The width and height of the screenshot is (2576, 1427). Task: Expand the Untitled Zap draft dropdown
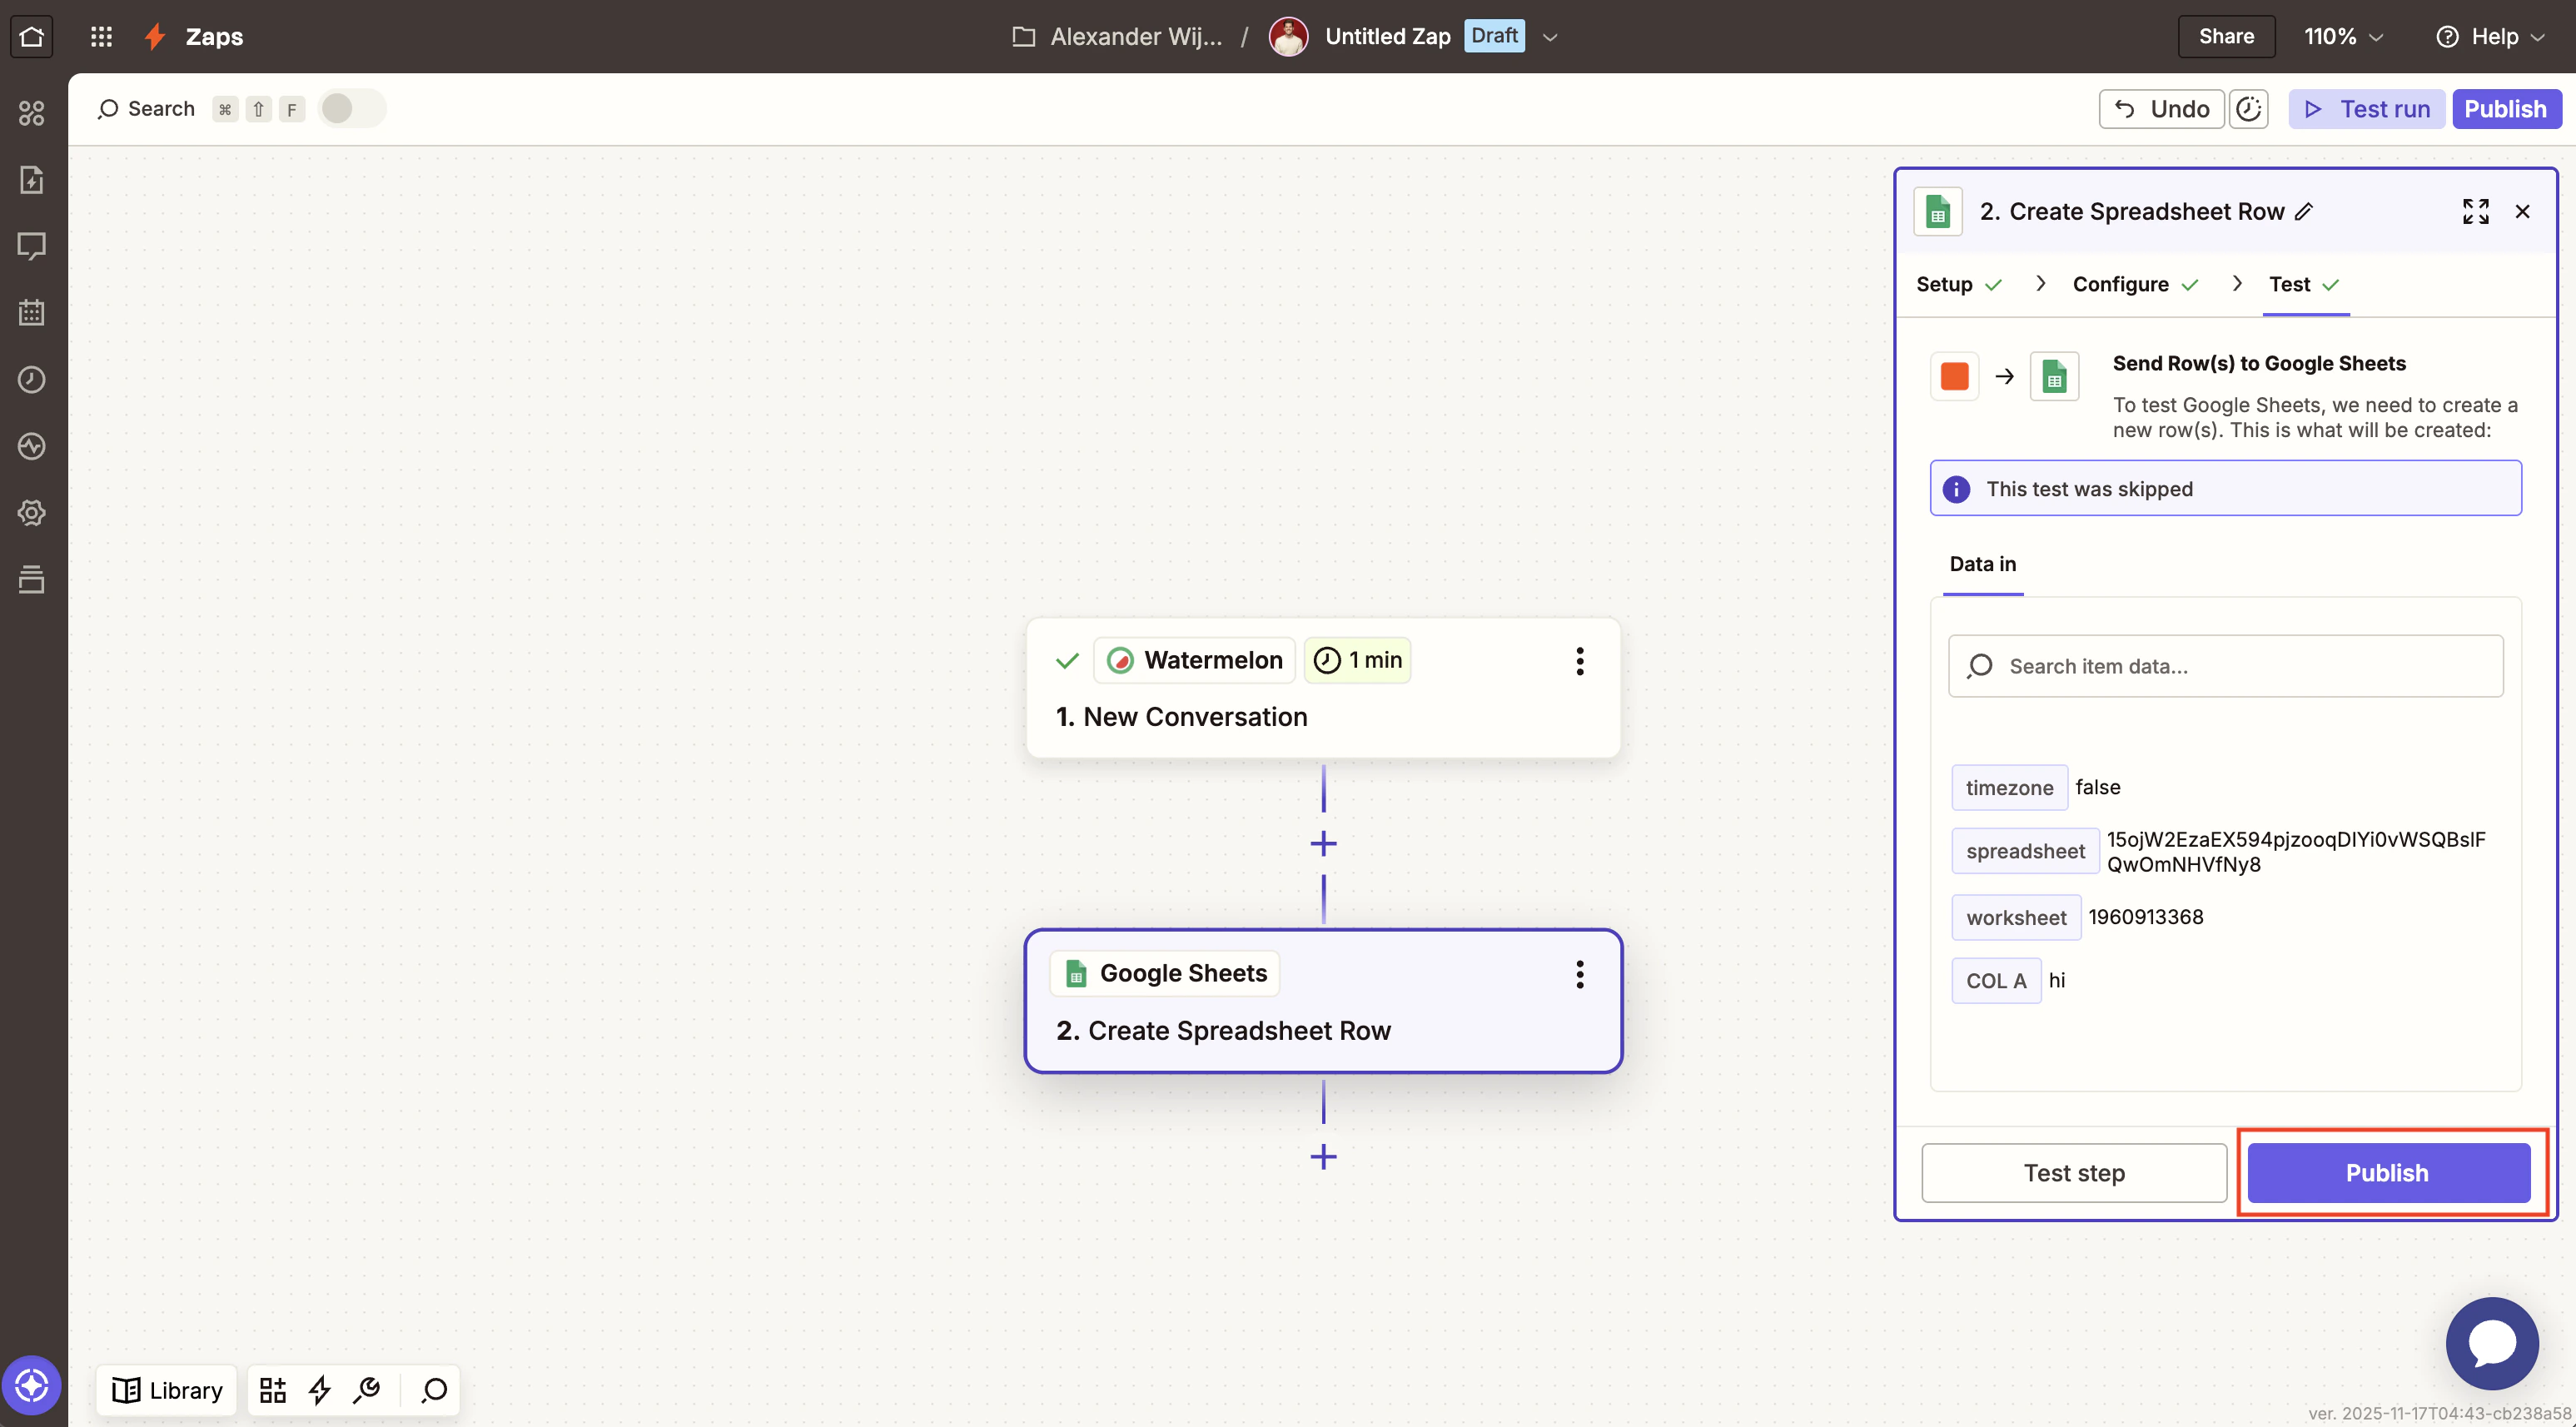pyautogui.click(x=1550, y=38)
